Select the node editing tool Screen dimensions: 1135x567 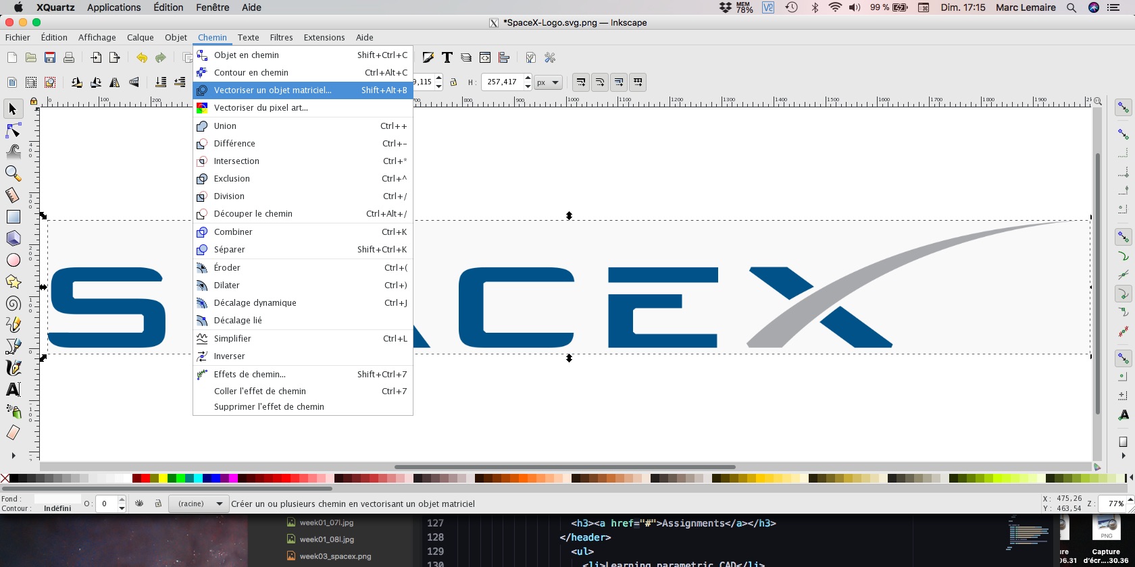(13, 130)
